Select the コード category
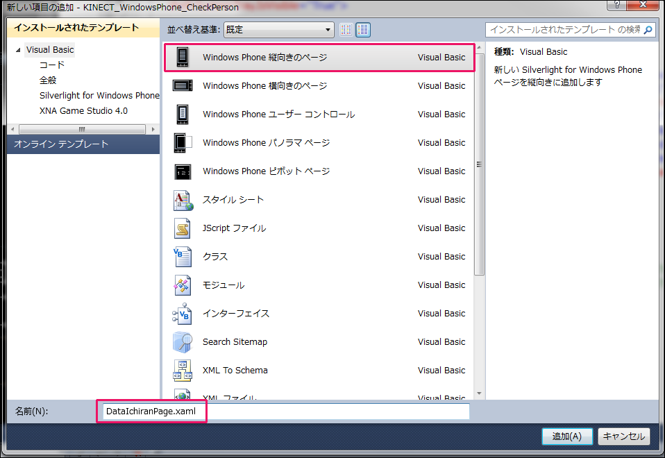This screenshot has height=458, width=665. point(52,65)
